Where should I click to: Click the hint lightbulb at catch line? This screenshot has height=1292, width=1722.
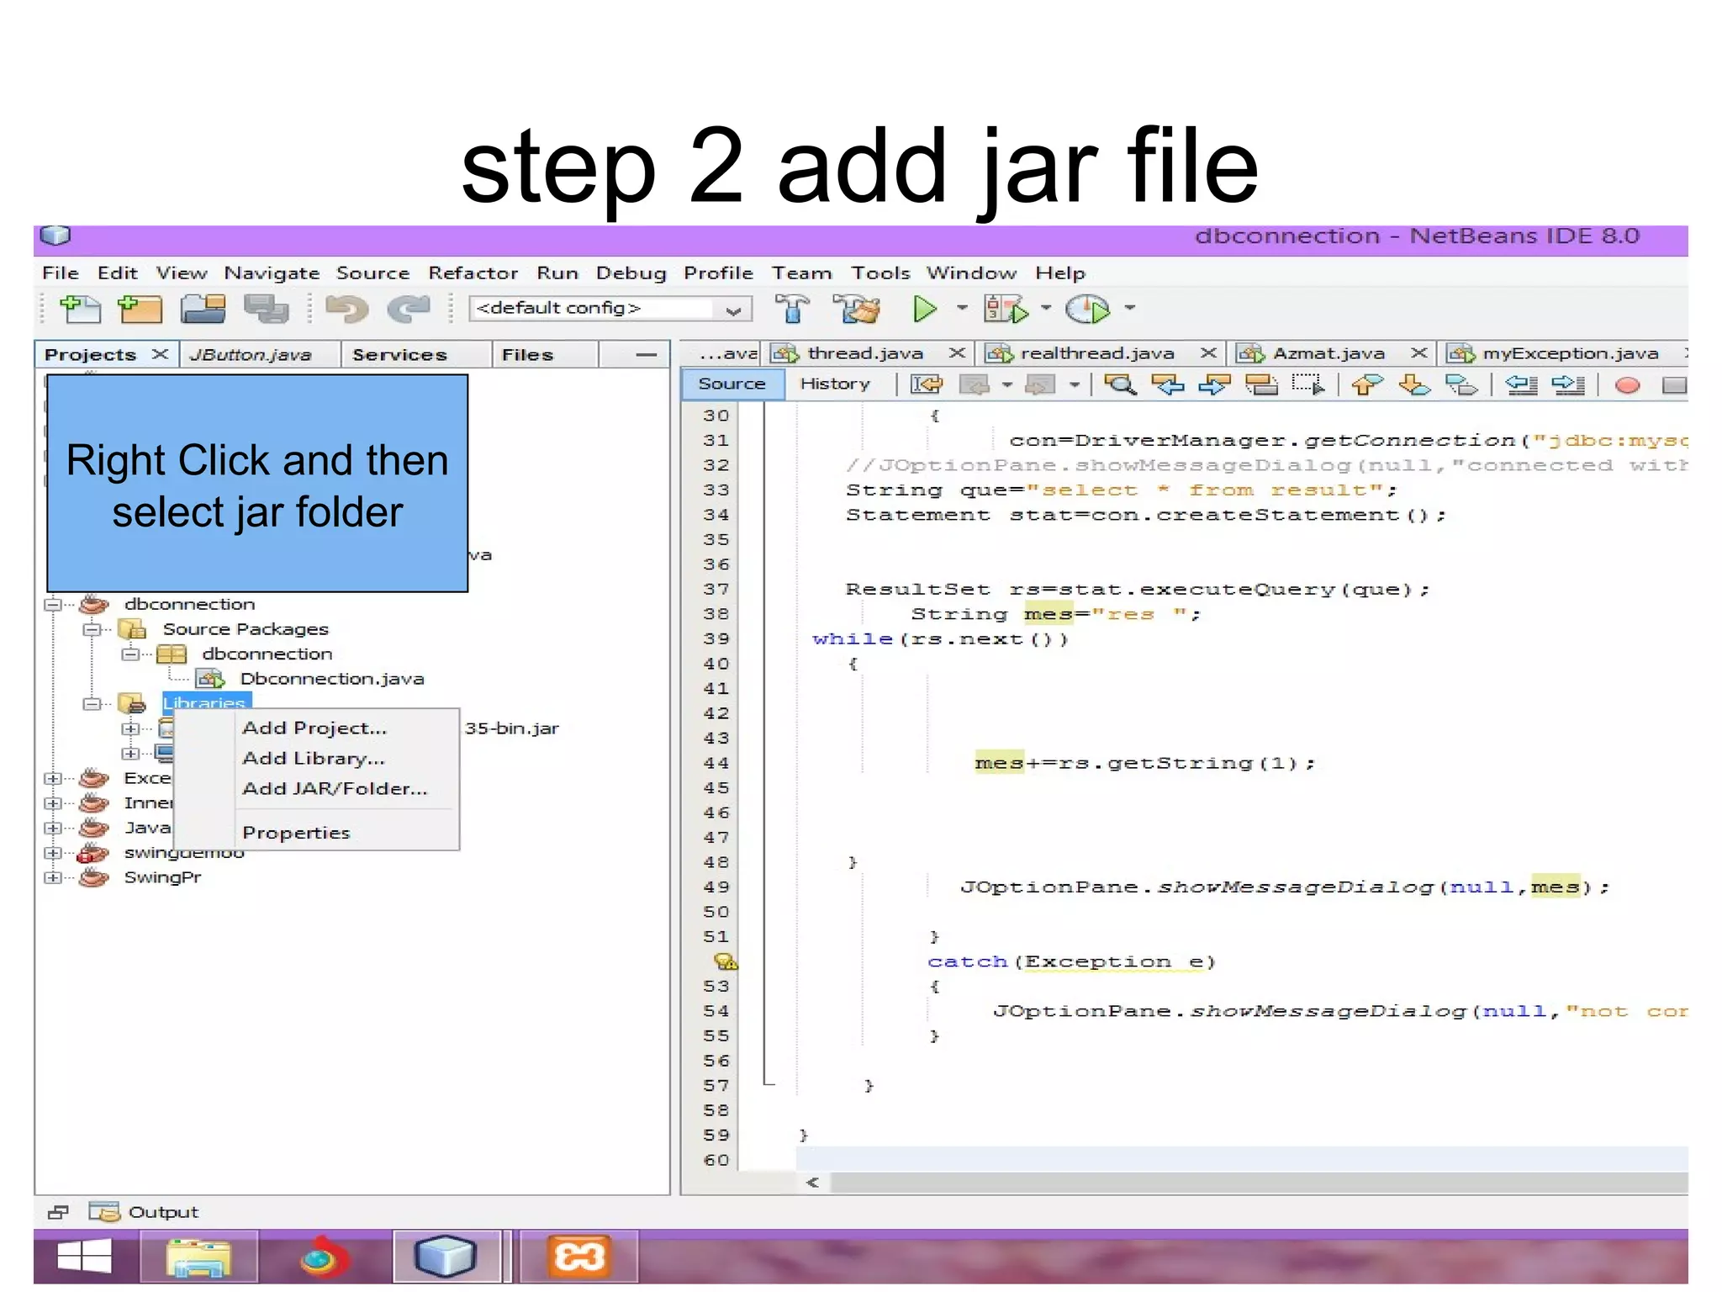coord(725,961)
